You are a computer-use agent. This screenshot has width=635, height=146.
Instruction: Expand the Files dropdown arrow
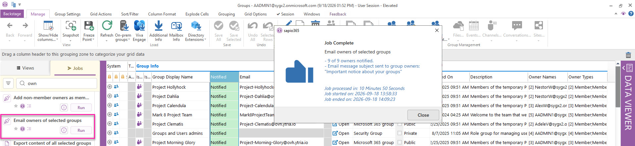458,40
